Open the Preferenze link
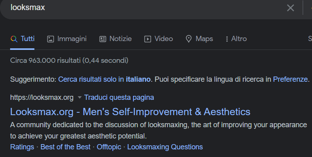Screen dimensions: 312x157 (290, 79)
